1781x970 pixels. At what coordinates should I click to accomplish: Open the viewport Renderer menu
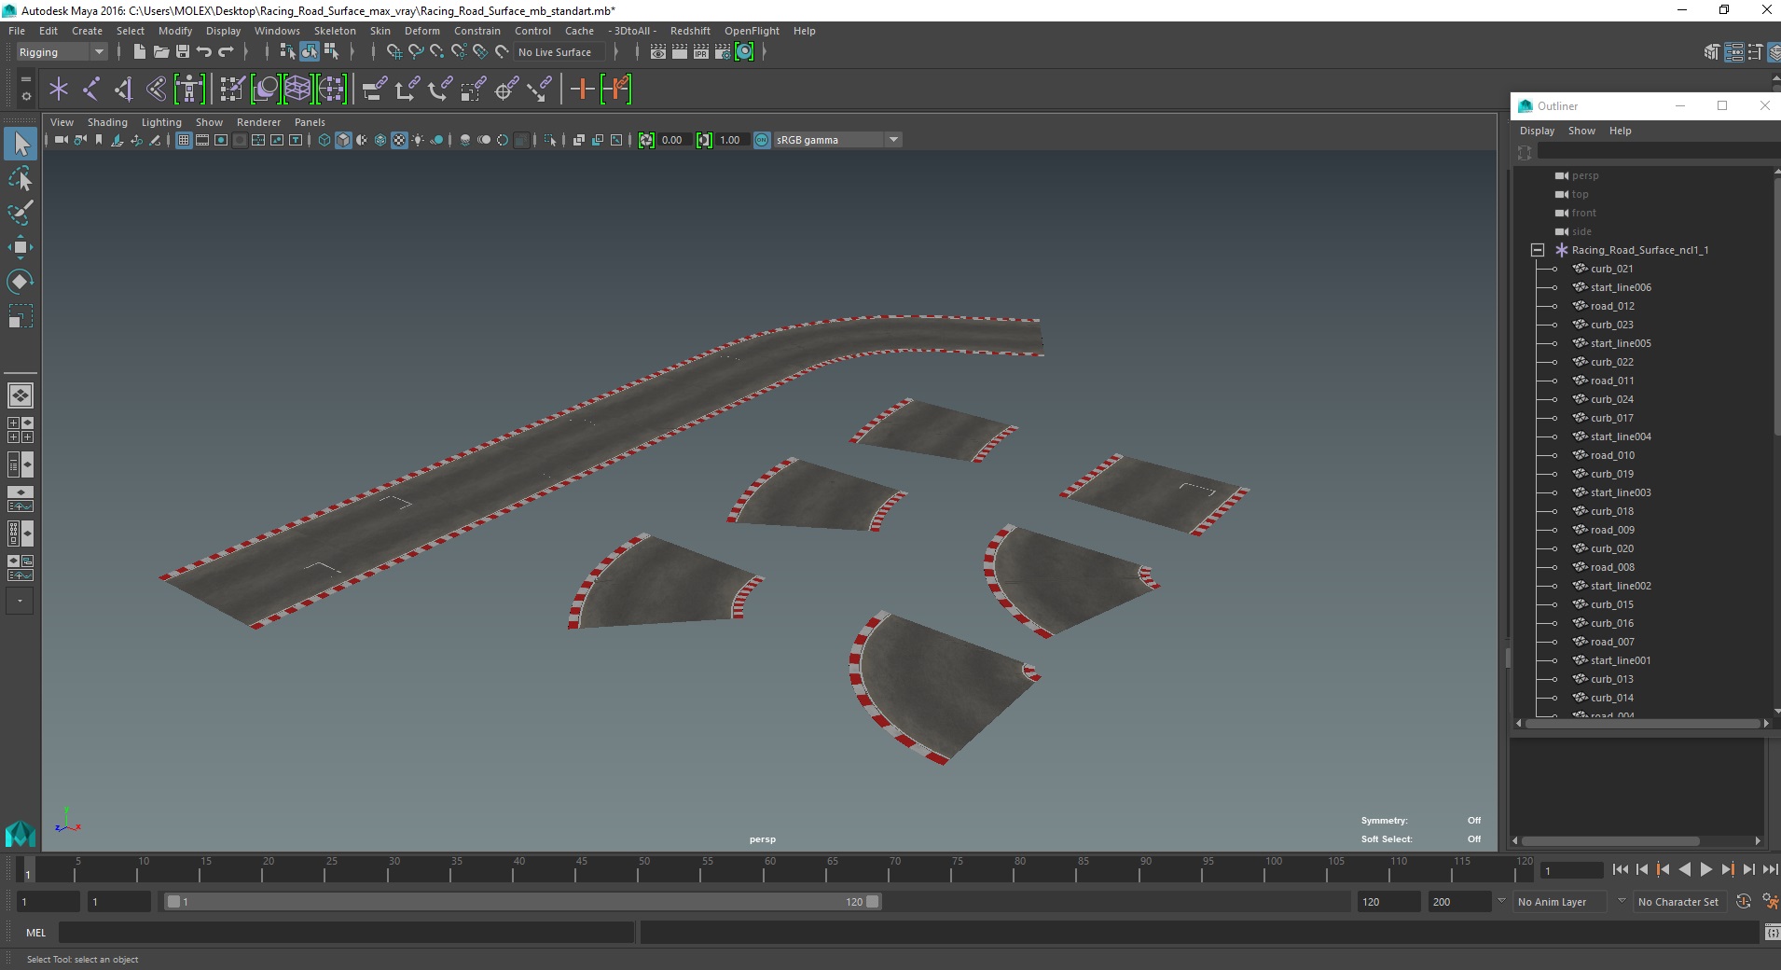coord(258,122)
